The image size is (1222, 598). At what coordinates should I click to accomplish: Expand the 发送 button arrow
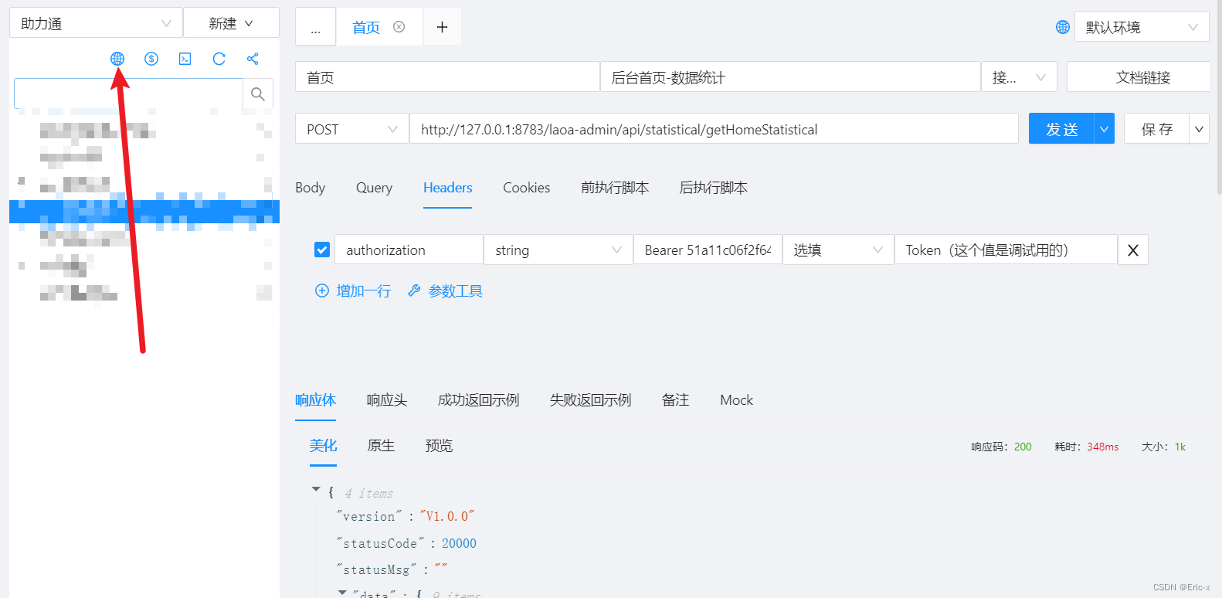[1105, 129]
